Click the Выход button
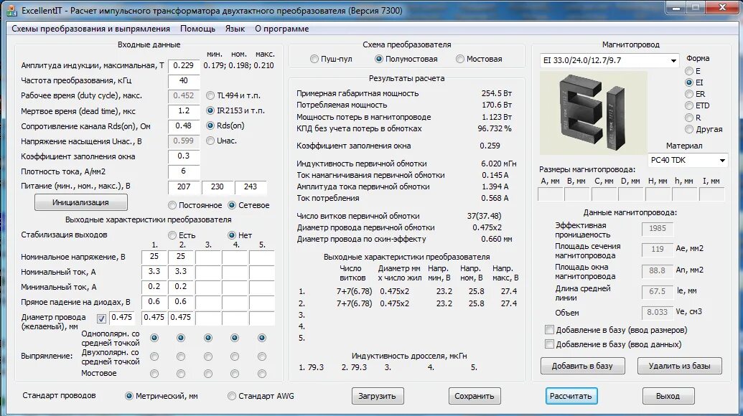The height and width of the screenshot is (416, 743). (x=668, y=396)
